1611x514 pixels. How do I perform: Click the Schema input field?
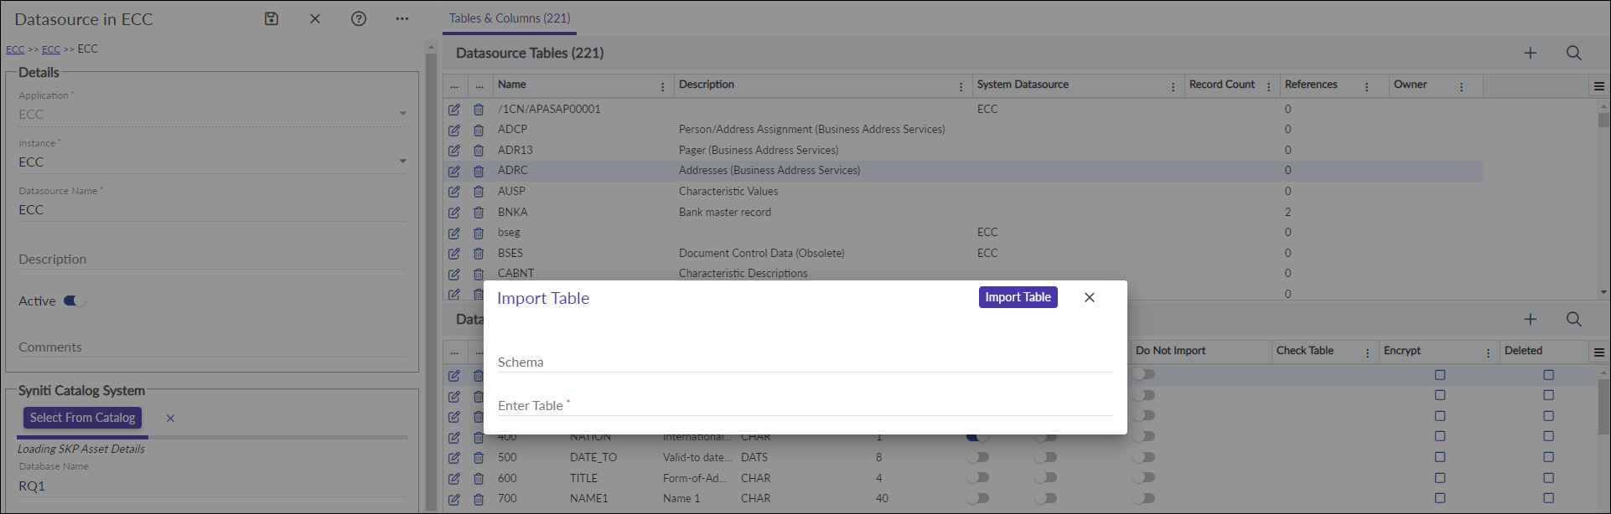point(805,362)
